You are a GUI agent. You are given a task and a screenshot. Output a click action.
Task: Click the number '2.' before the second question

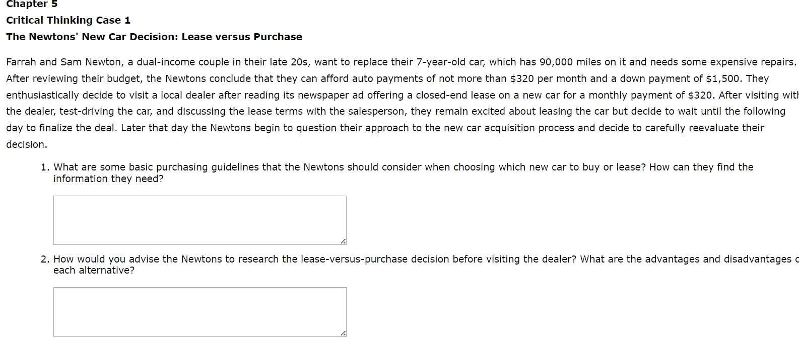pos(44,259)
